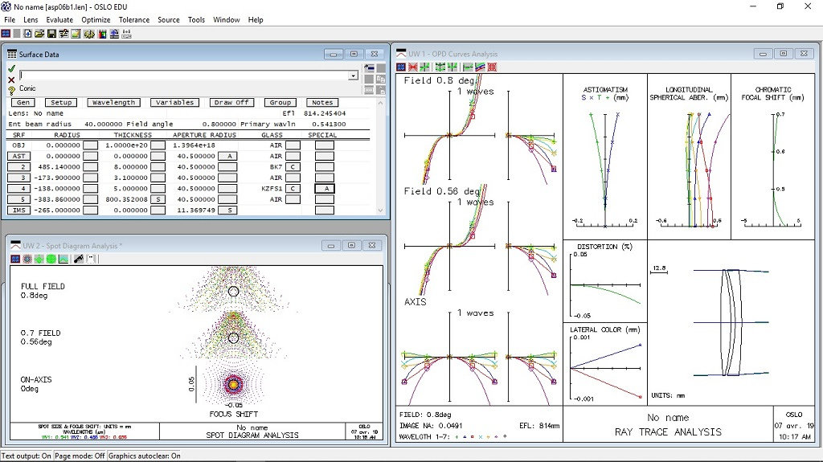Click the red ray fan icon in UW 1
823x462 pixels.
click(413, 67)
